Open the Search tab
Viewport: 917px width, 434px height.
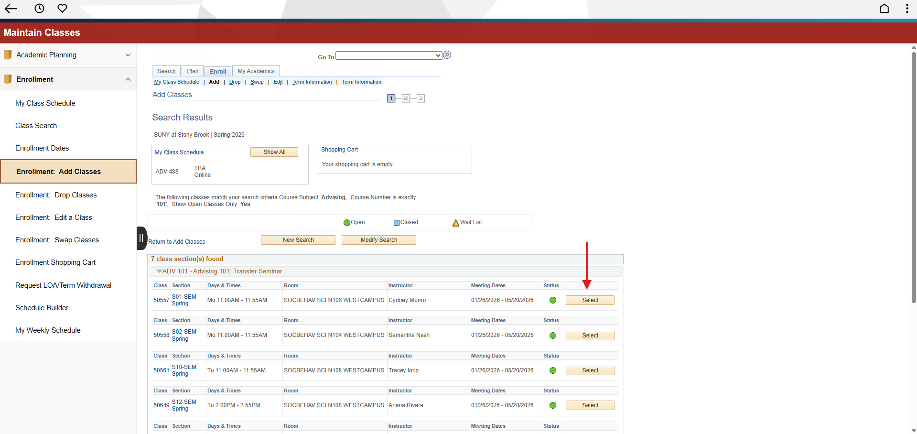(166, 71)
